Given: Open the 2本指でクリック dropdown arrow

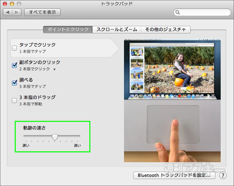Looking at the screenshot, I should pyautogui.click(x=55, y=69).
